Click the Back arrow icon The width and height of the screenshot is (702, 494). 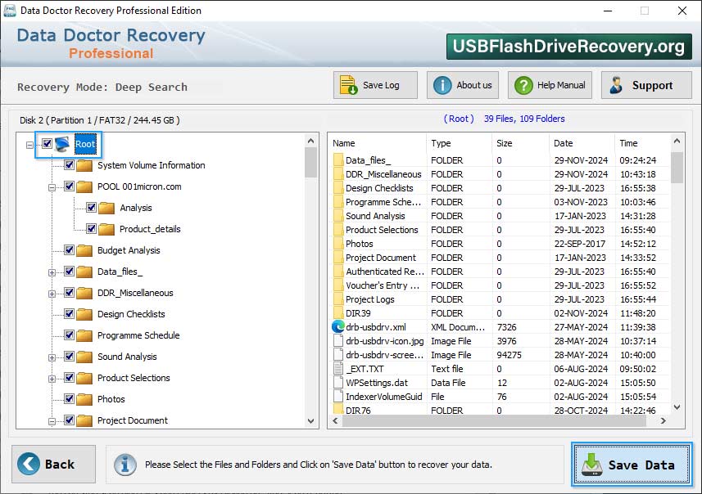point(28,464)
